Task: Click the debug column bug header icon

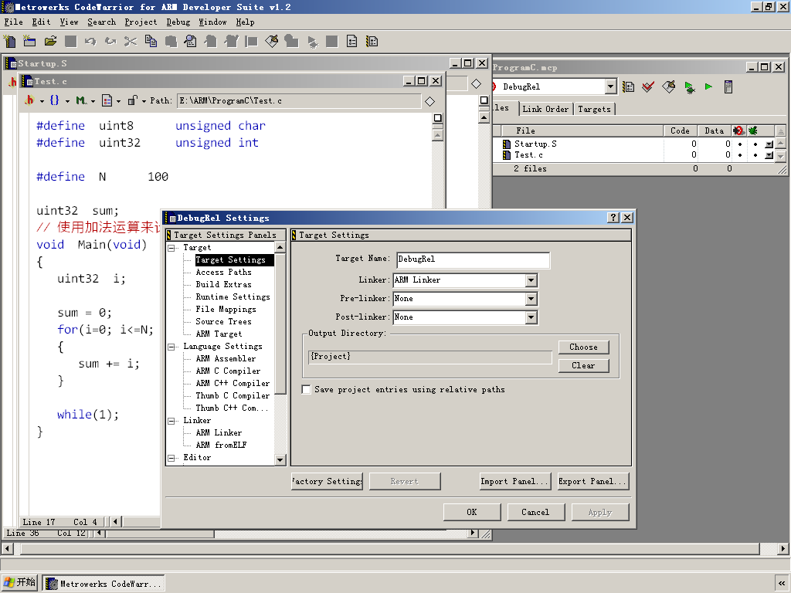Action: pyautogui.click(x=753, y=130)
